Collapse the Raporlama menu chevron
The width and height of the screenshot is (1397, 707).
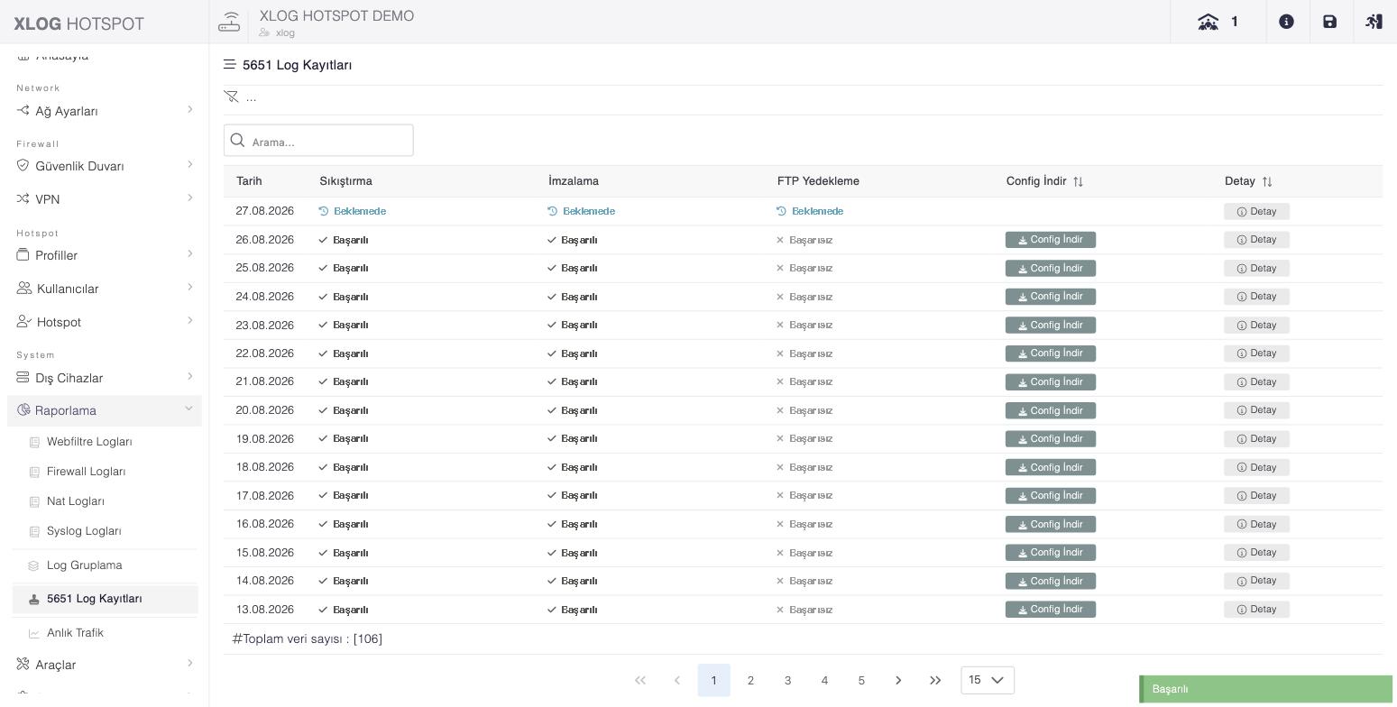coord(189,409)
